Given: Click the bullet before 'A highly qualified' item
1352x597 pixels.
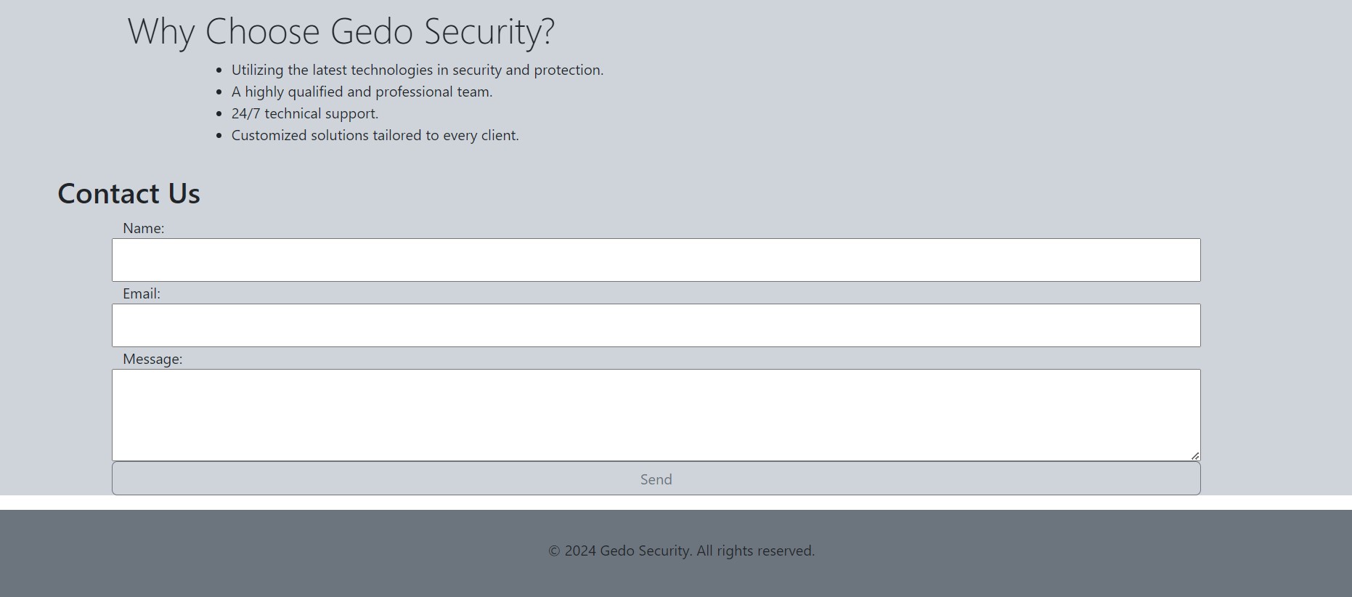Looking at the screenshot, I should (219, 92).
